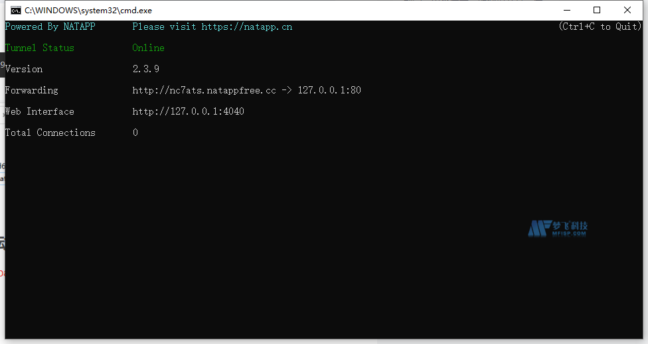Screen dimensions: 648x344
Task: Click the Powered By NATAPP text
Action: tap(50, 27)
